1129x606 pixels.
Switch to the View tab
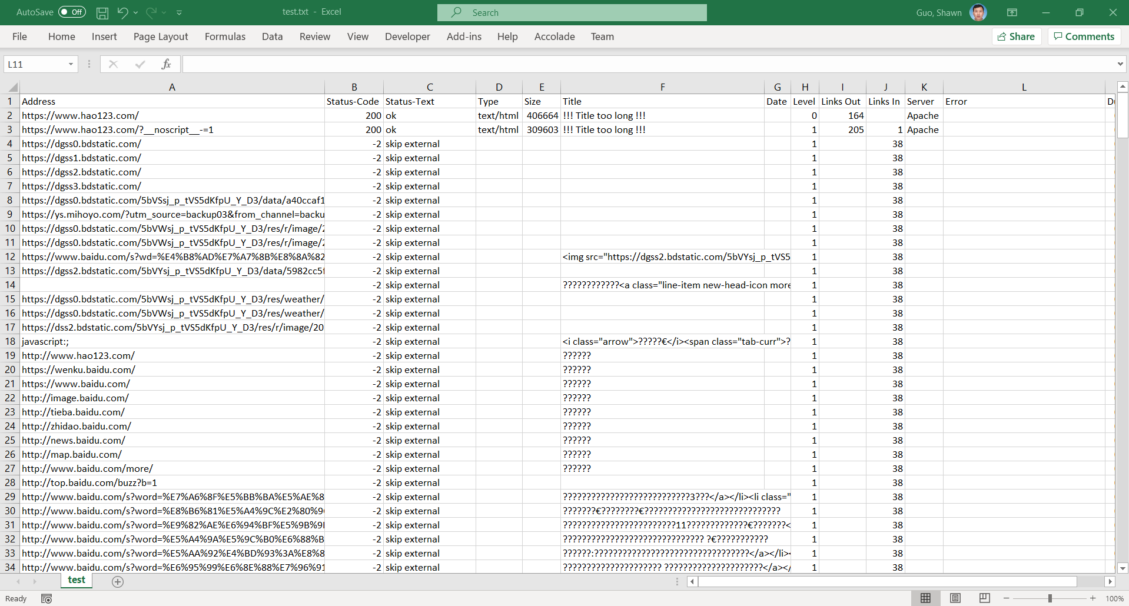[x=358, y=36]
